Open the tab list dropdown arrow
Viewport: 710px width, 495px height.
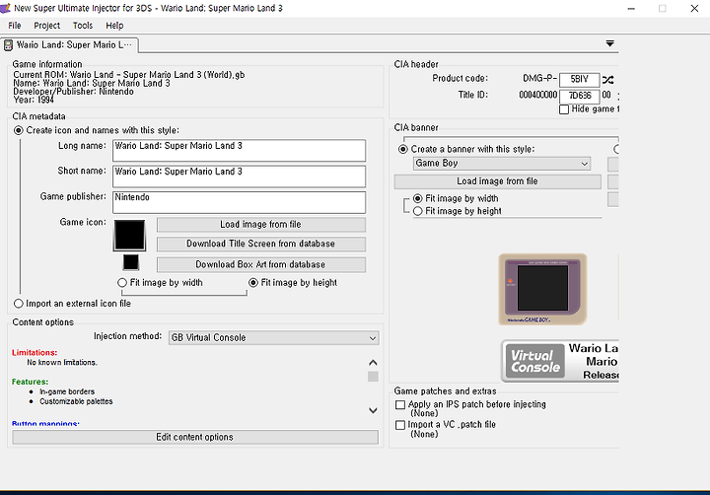coord(610,43)
